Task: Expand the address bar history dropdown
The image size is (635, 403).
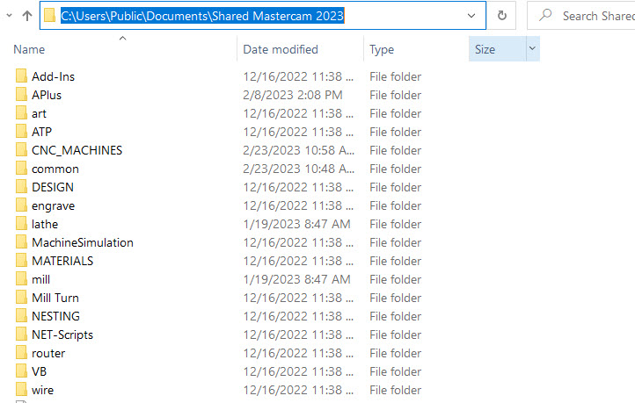Action: [x=471, y=16]
